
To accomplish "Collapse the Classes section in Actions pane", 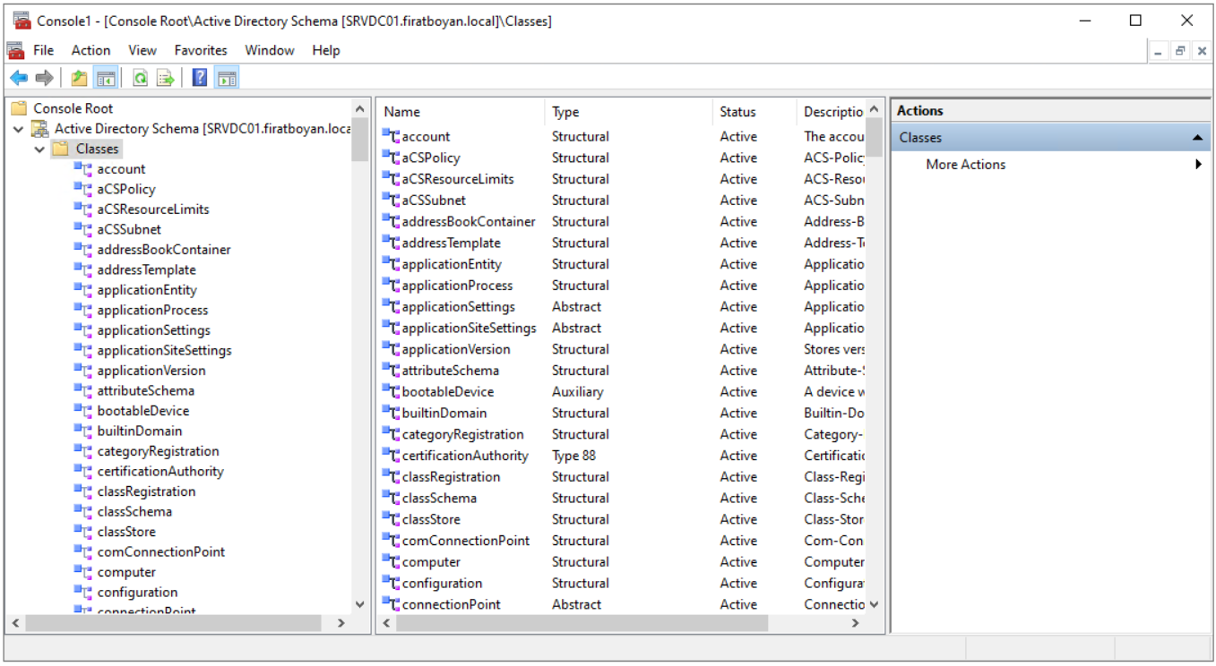I will (1197, 138).
